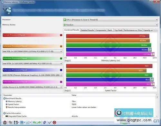Click the icon beside Speed Factor parameter
Viewport: 161px width, 126px height.
click(x=6, y=104)
